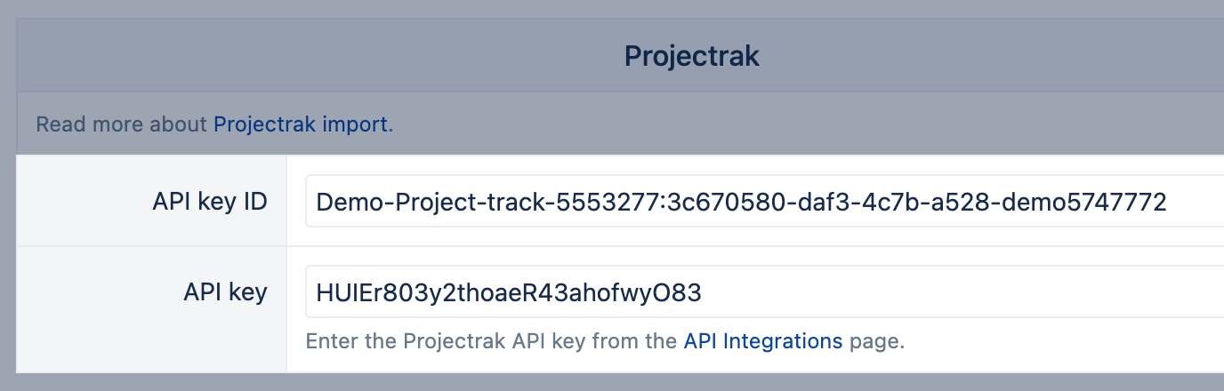This screenshot has width=1224, height=391.
Task: Click the period after Projectrak import link
Action: tap(391, 125)
